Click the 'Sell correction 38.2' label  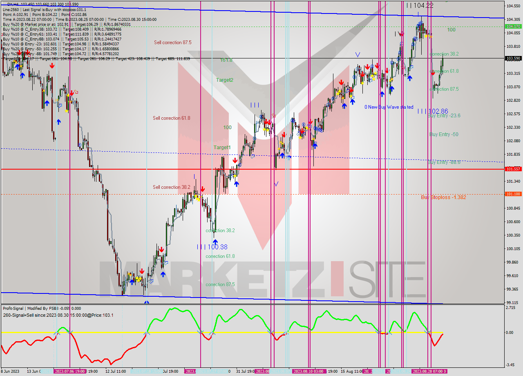click(x=172, y=187)
